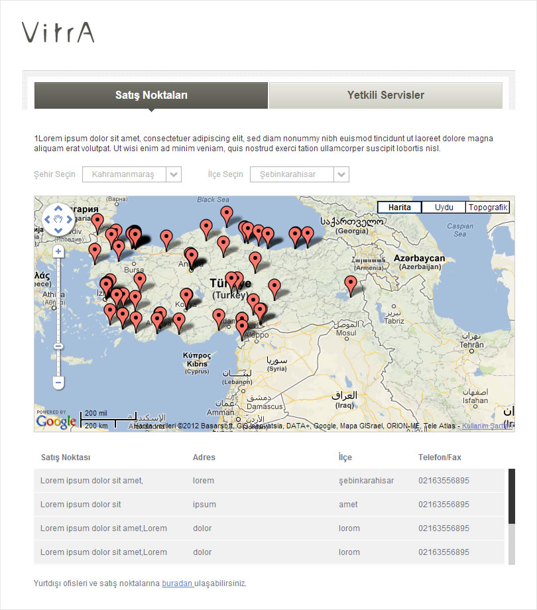537x610 pixels.
Task: Zoom in with the map plus button
Action: pos(58,251)
